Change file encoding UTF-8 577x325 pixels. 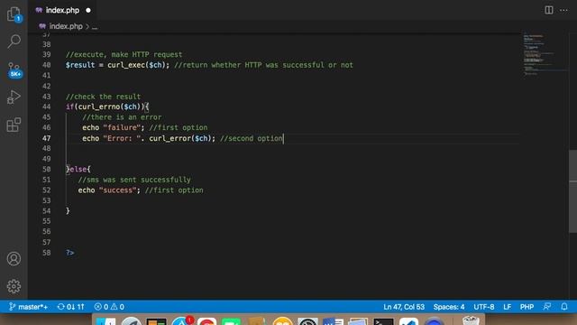pyautogui.click(x=484, y=307)
